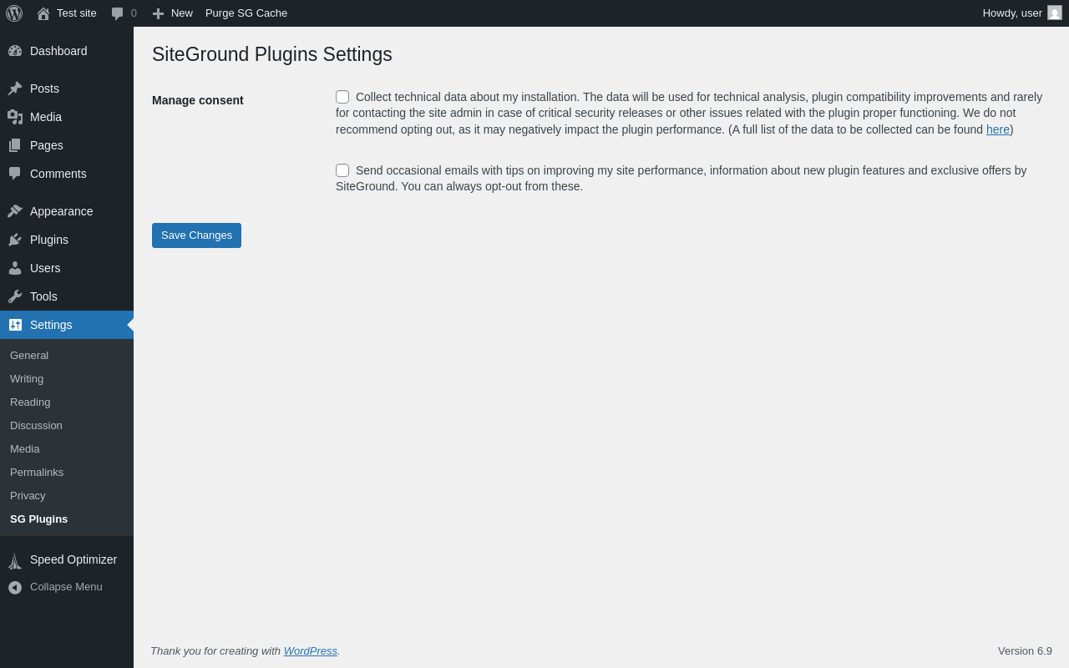Click the plus icon beside New
1069x668 pixels.
click(x=158, y=13)
